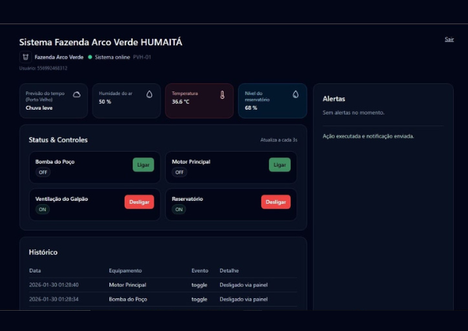
Task: Click the thermometer icon in Temperatura card
Action: click(x=222, y=95)
